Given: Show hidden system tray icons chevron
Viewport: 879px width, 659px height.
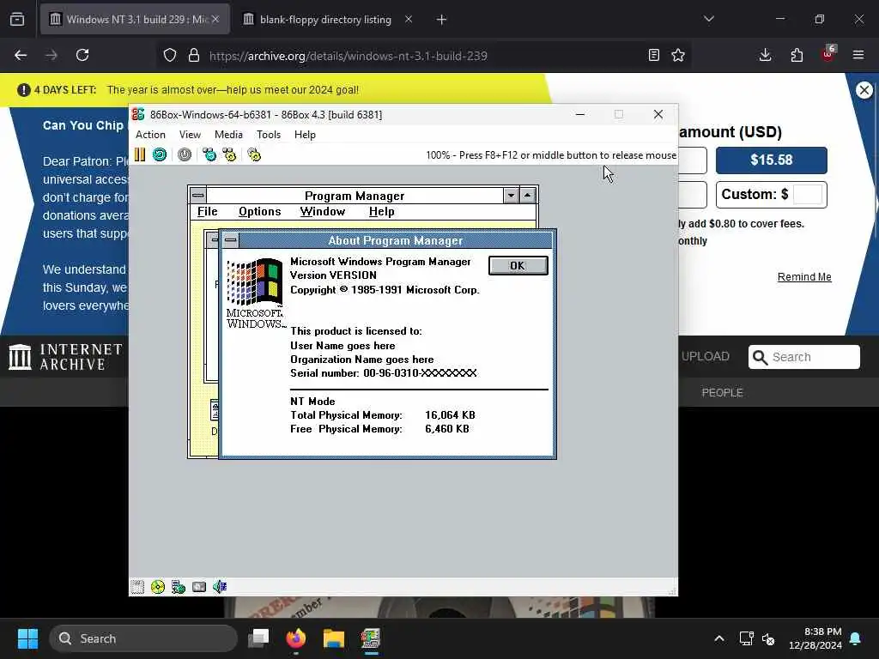Looking at the screenshot, I should coord(719,638).
